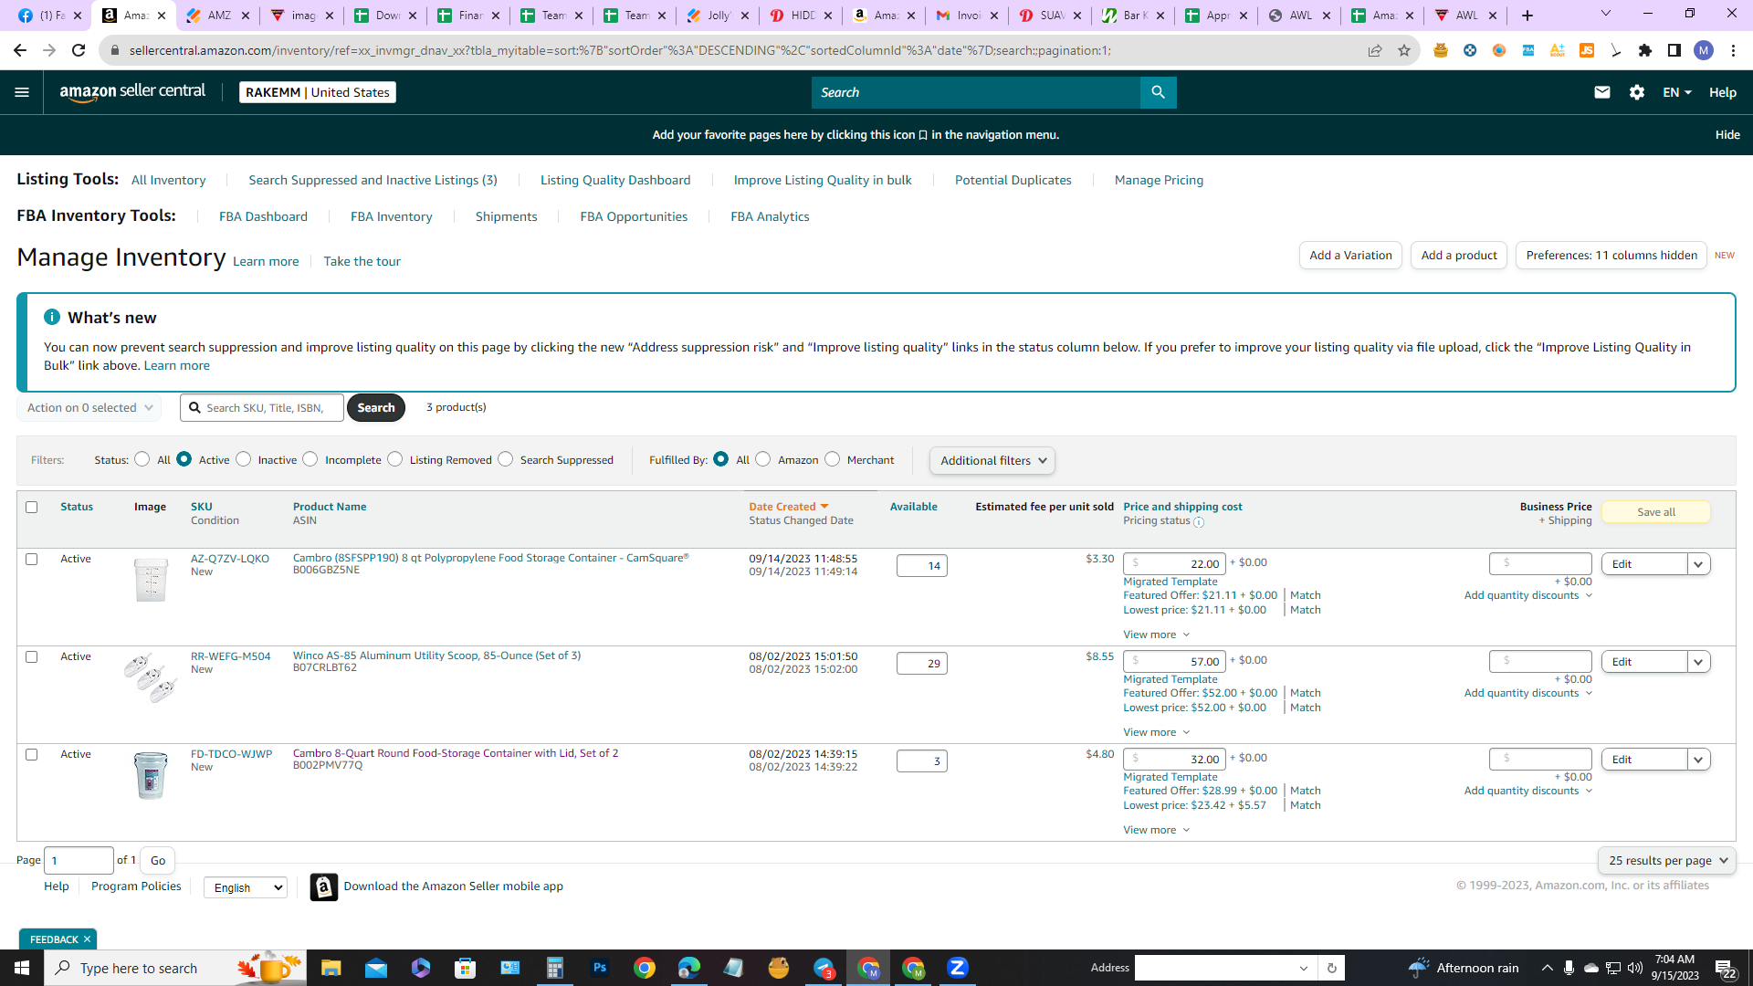1753x986 pixels.
Task: Open the Chrome profile avatar
Action: tap(1704, 50)
